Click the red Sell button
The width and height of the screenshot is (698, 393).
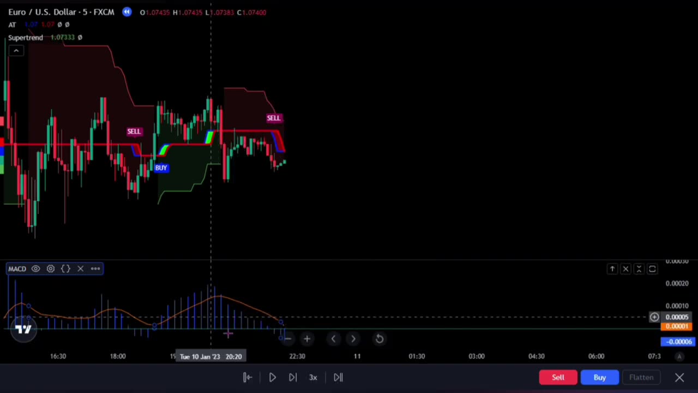558,377
